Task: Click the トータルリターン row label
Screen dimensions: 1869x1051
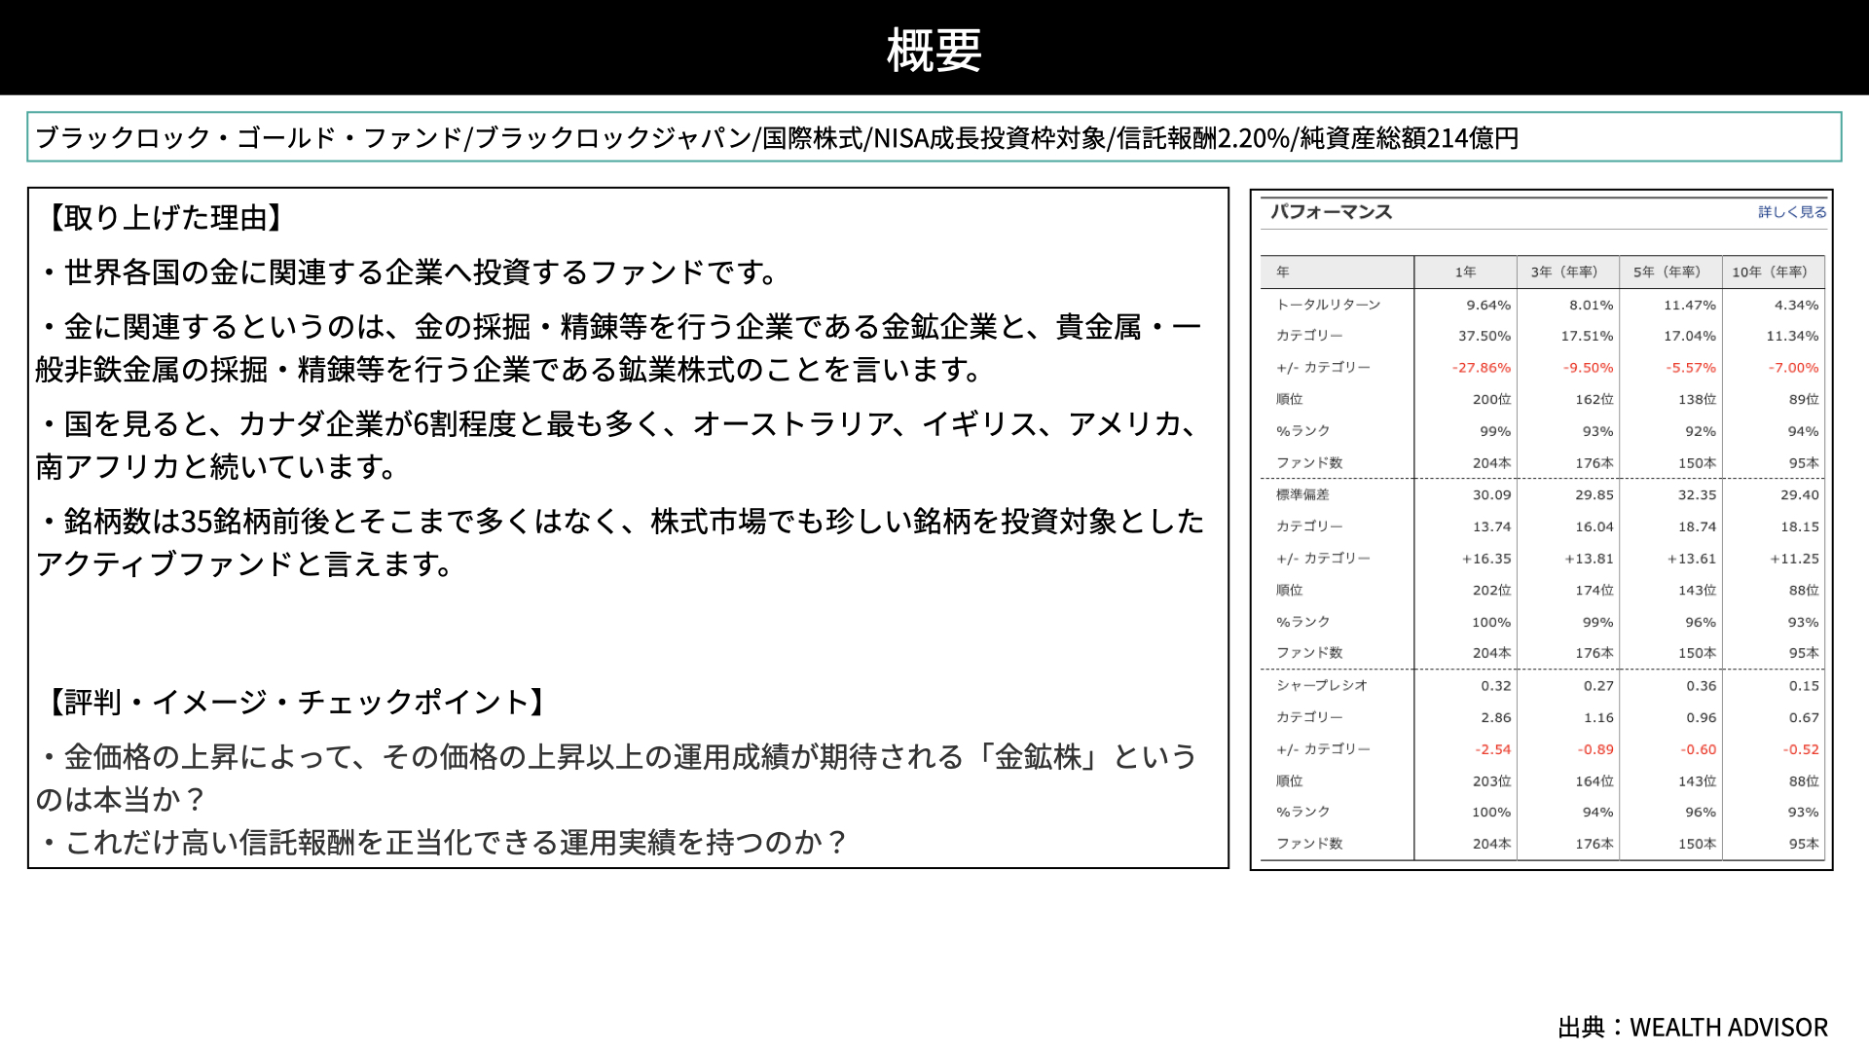Action: click(x=1329, y=305)
